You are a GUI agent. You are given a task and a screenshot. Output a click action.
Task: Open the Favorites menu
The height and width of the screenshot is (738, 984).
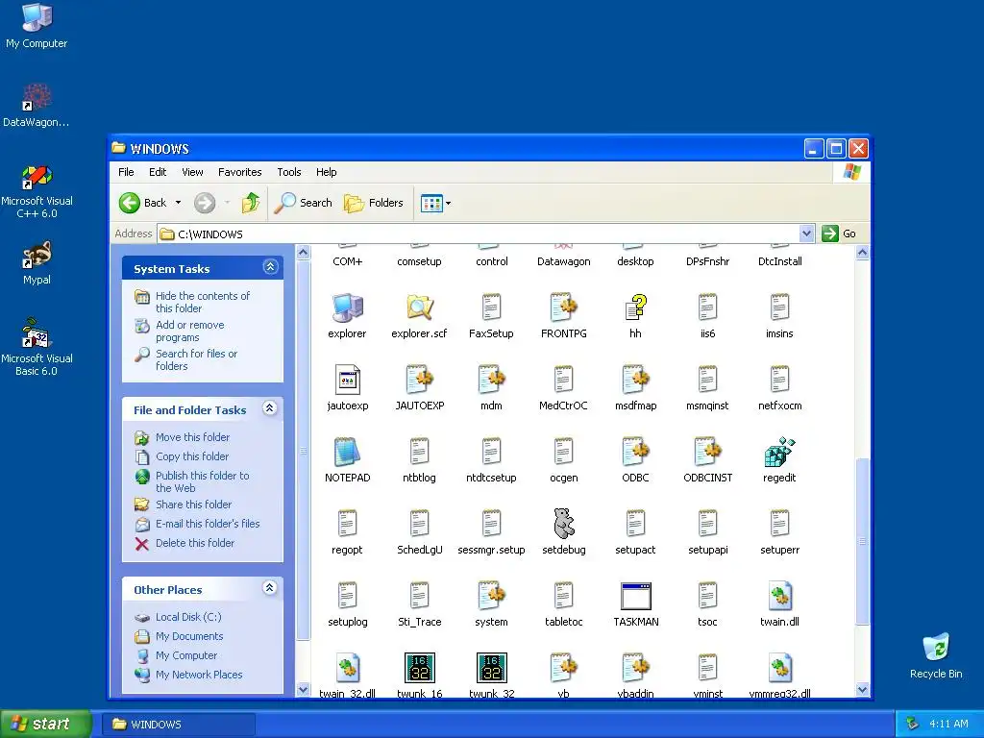coord(239,172)
